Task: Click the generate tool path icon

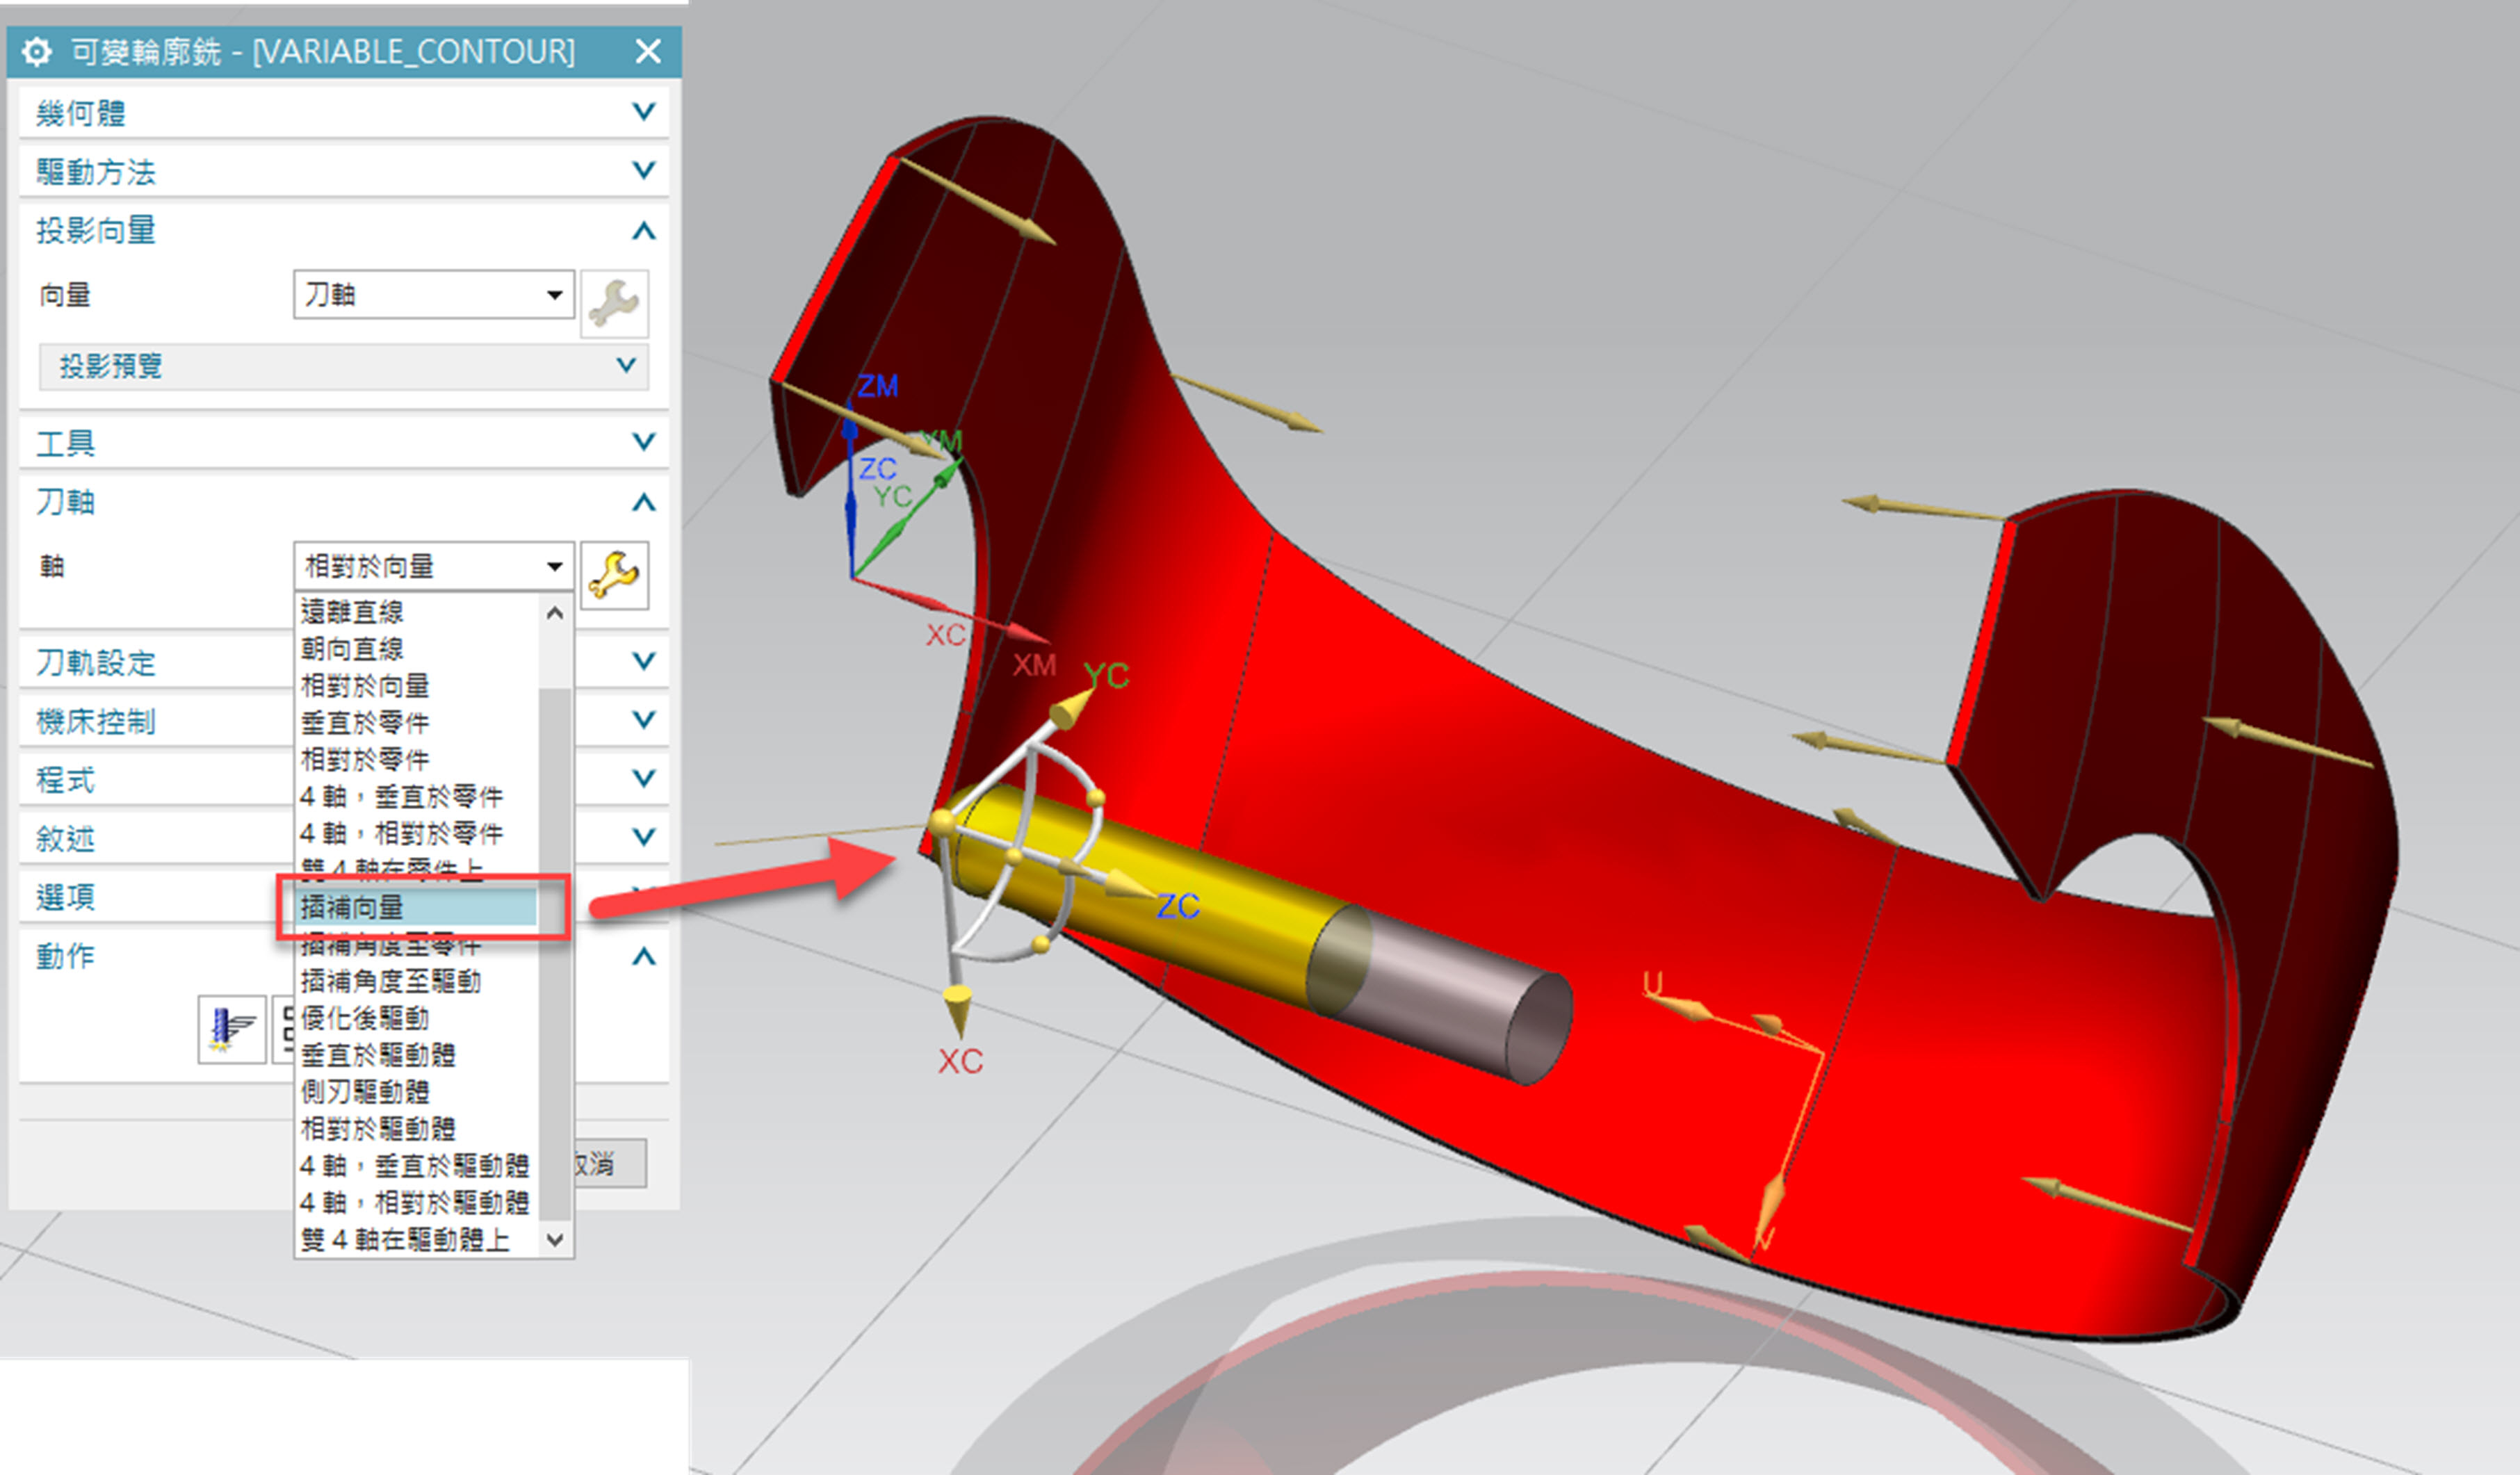Action: point(232,1029)
